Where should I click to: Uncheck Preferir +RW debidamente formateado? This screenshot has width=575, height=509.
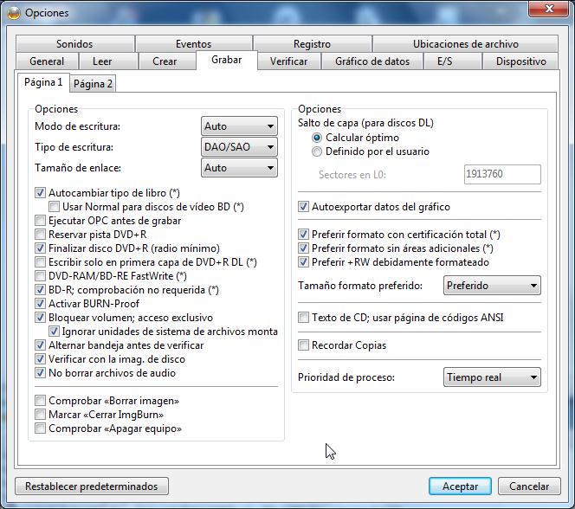pyautogui.click(x=303, y=262)
